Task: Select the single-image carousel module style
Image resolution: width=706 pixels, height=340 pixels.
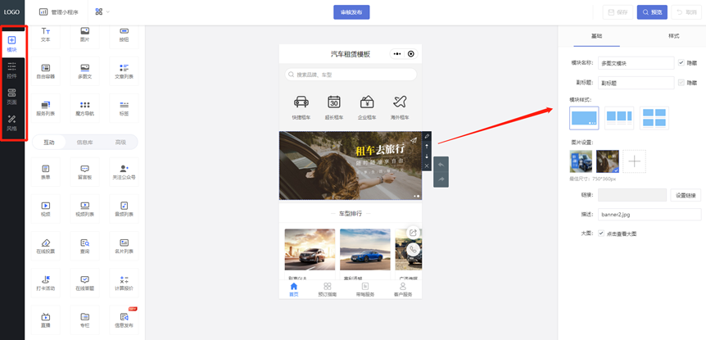Action: pos(584,118)
